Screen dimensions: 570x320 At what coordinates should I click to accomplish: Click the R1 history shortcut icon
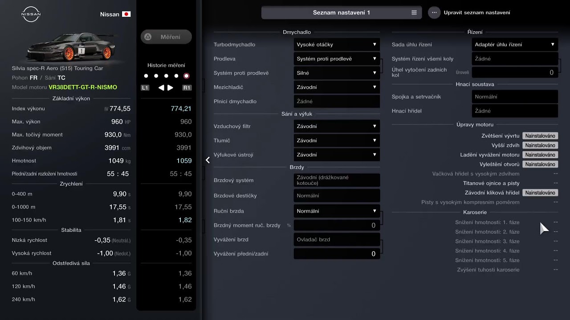pos(187,88)
